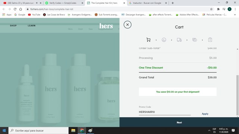Show hidden system tray icons

pyautogui.click(x=209, y=131)
